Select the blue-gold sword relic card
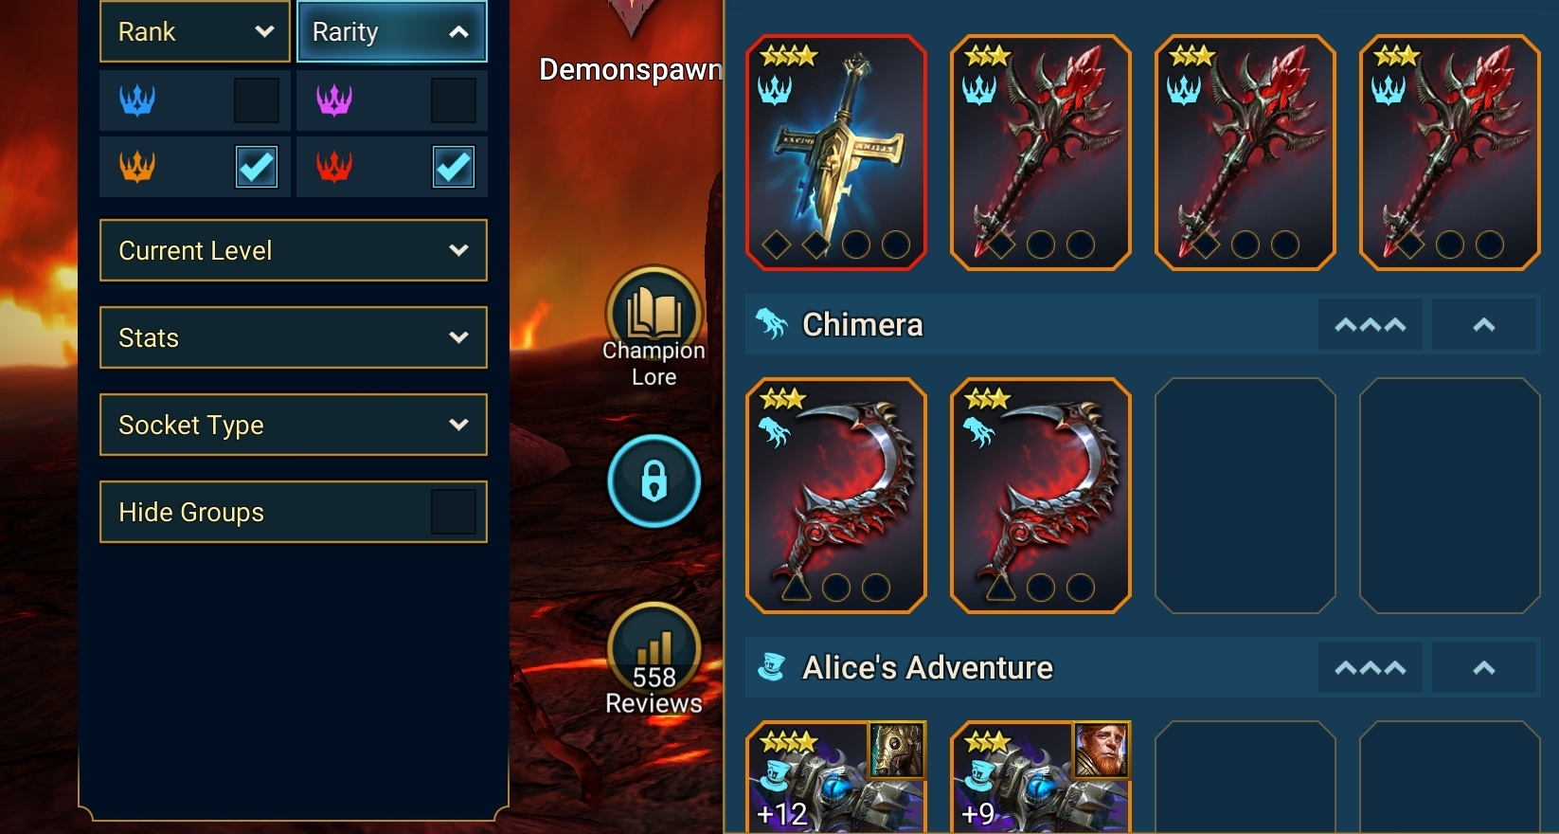Screen dimensions: 1559x834 coord(836,153)
